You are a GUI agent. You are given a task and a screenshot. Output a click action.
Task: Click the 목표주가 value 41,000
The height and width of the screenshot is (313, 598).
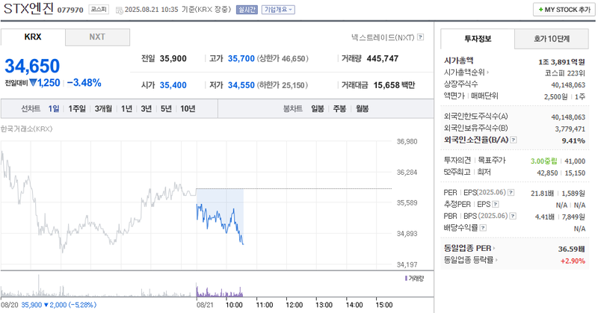575,161
